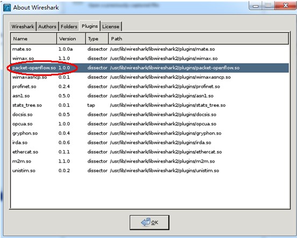Open the Folders tab
This screenshot has height=238, width=297.
(69, 26)
